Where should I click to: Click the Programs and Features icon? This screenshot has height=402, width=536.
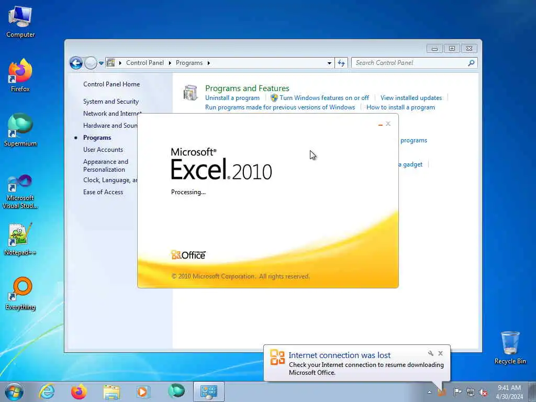[191, 93]
